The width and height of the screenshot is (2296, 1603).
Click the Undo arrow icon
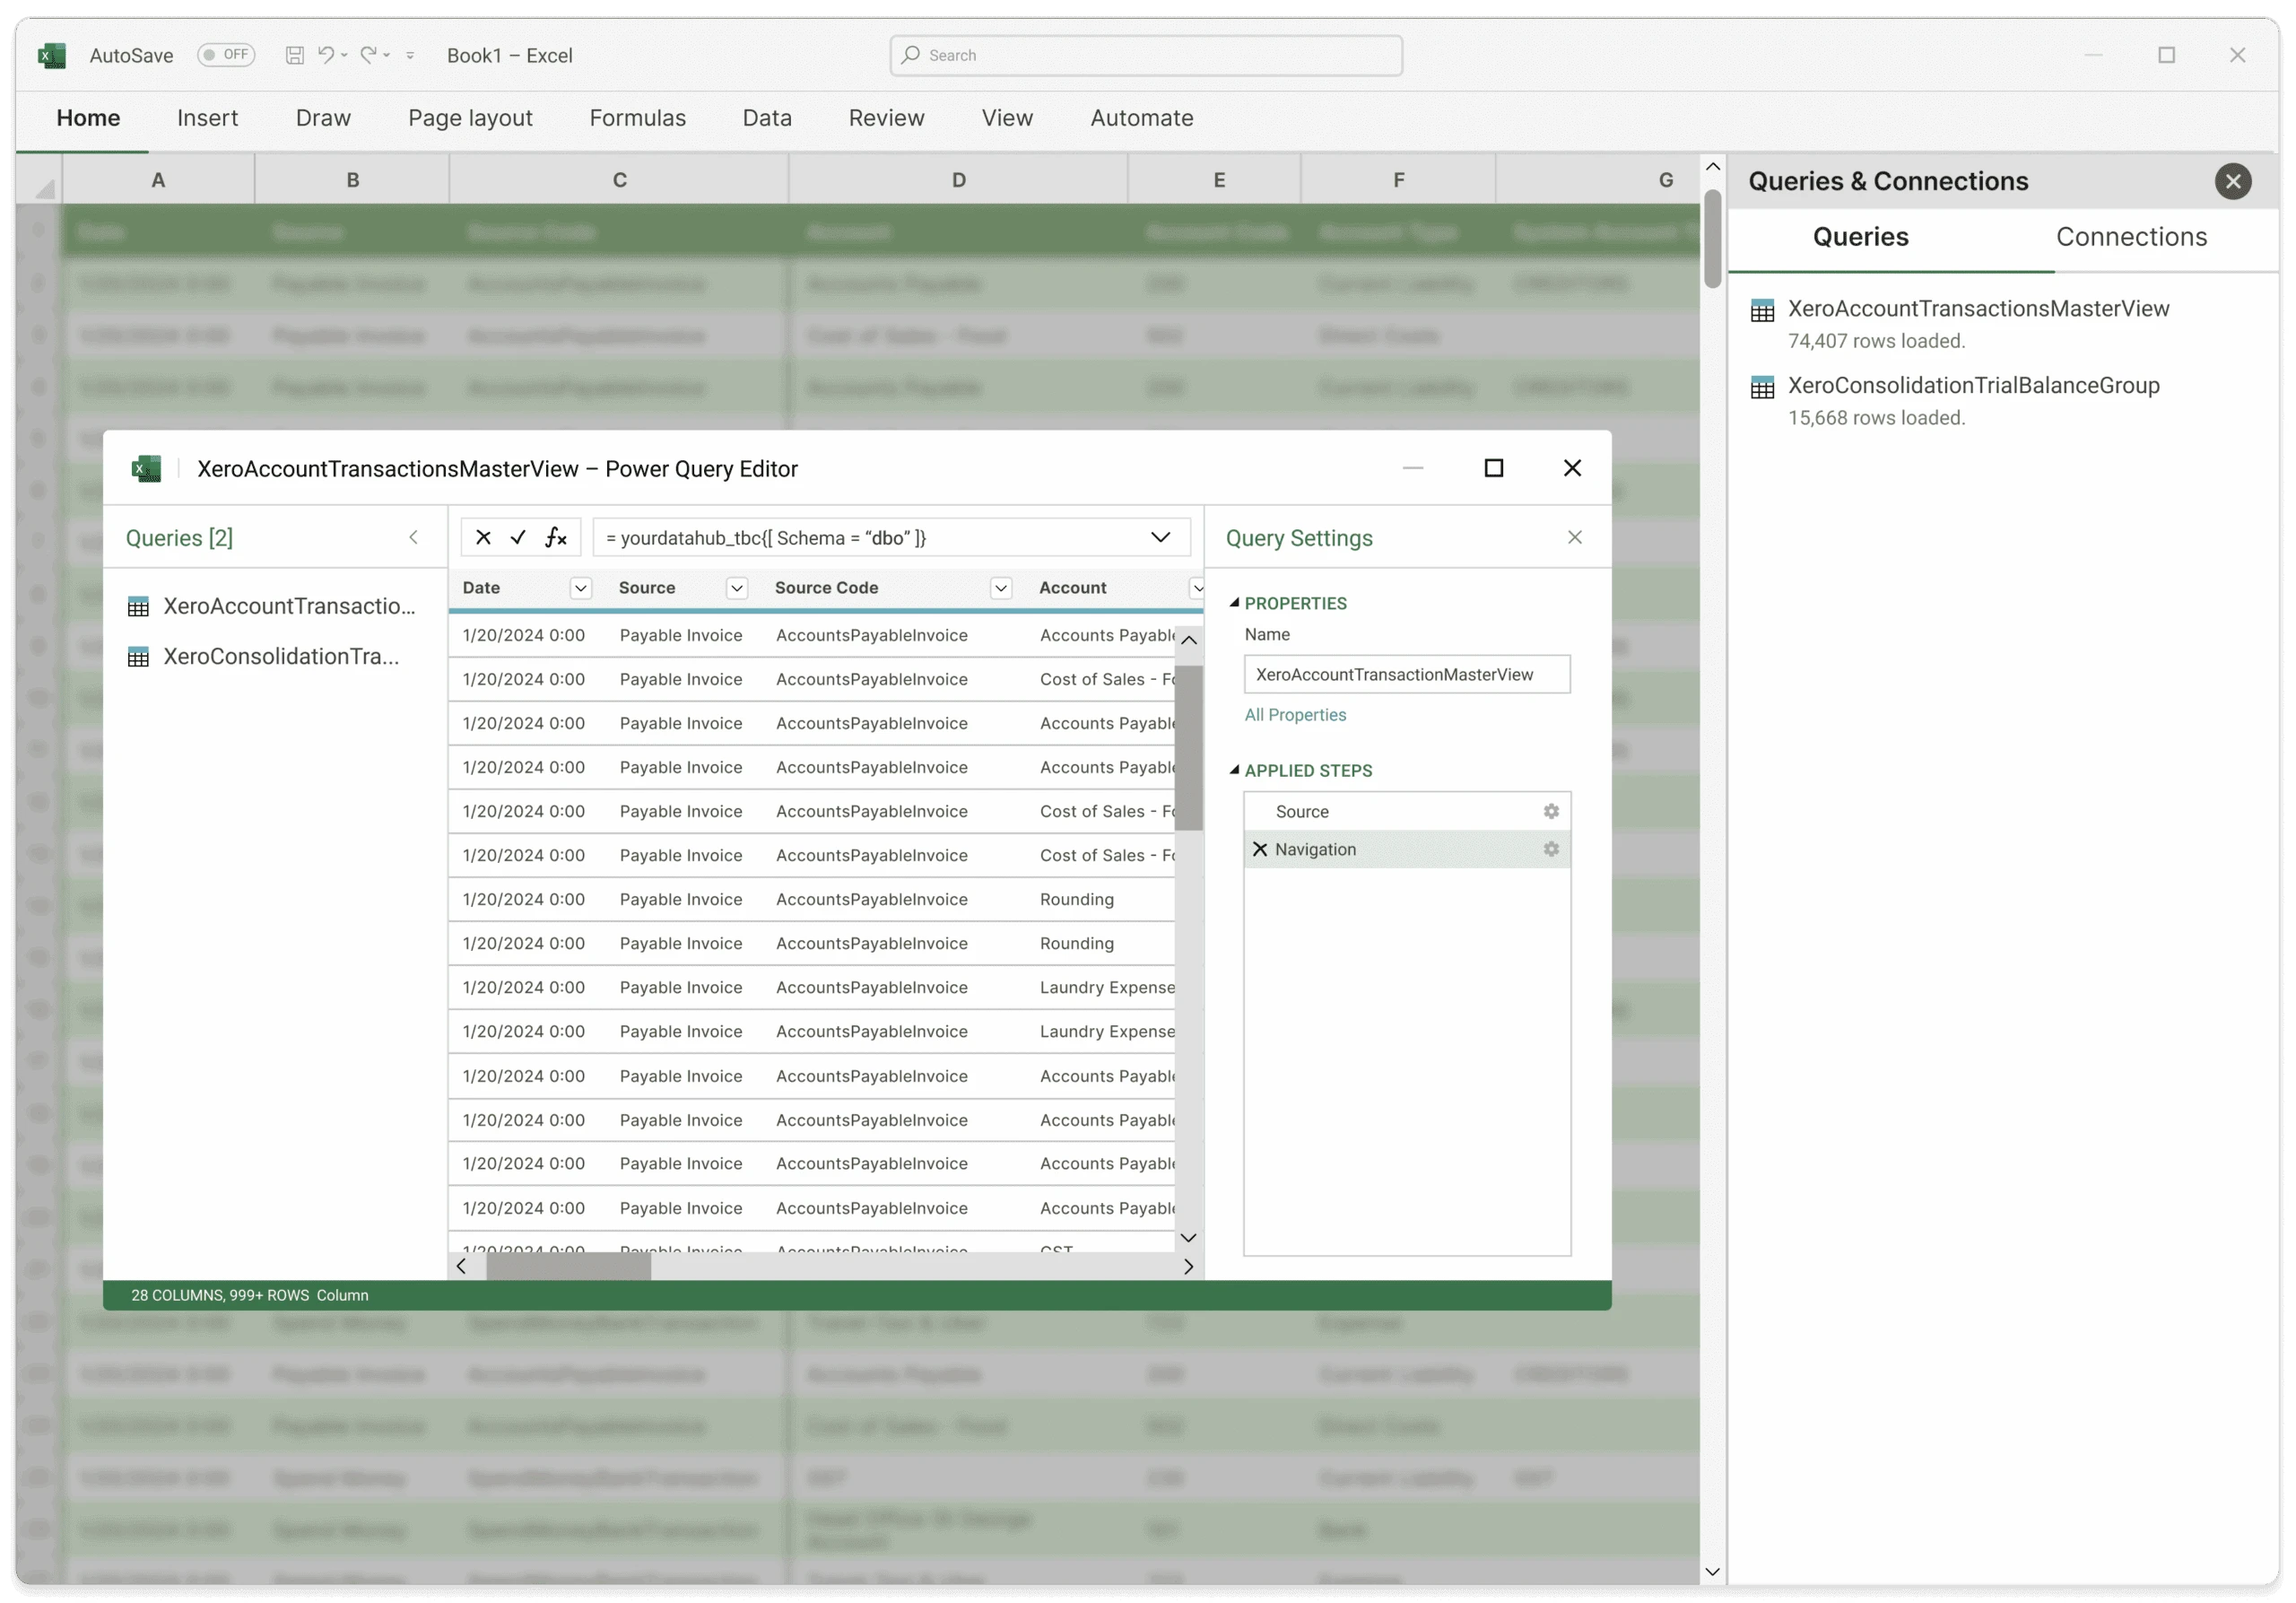coord(326,55)
